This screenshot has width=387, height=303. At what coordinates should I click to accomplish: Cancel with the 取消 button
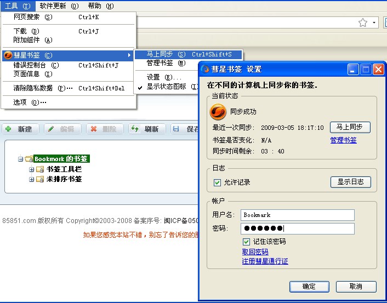[x=356, y=287]
